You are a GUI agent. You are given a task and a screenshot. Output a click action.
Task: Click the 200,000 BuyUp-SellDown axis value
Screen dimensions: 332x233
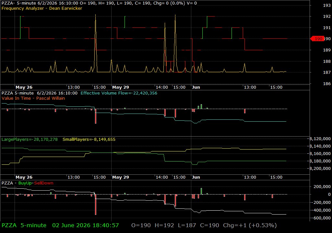coord(322,186)
